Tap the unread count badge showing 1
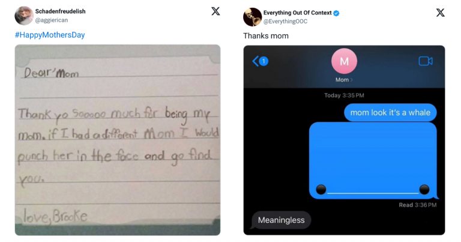 point(264,61)
